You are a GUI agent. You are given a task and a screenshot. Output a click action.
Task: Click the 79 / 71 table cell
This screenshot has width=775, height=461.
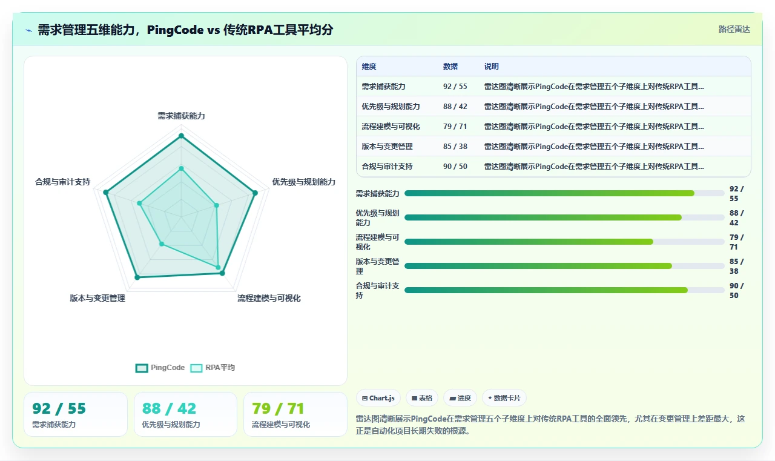(455, 127)
